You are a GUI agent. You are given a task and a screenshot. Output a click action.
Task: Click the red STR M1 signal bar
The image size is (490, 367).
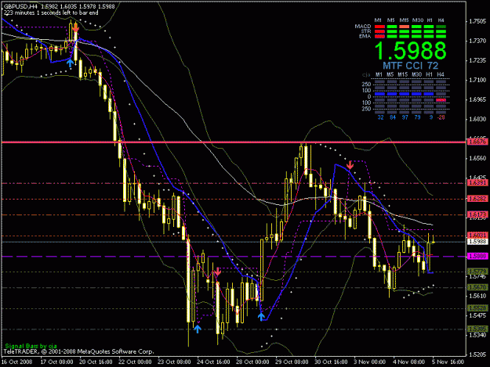[x=379, y=31]
